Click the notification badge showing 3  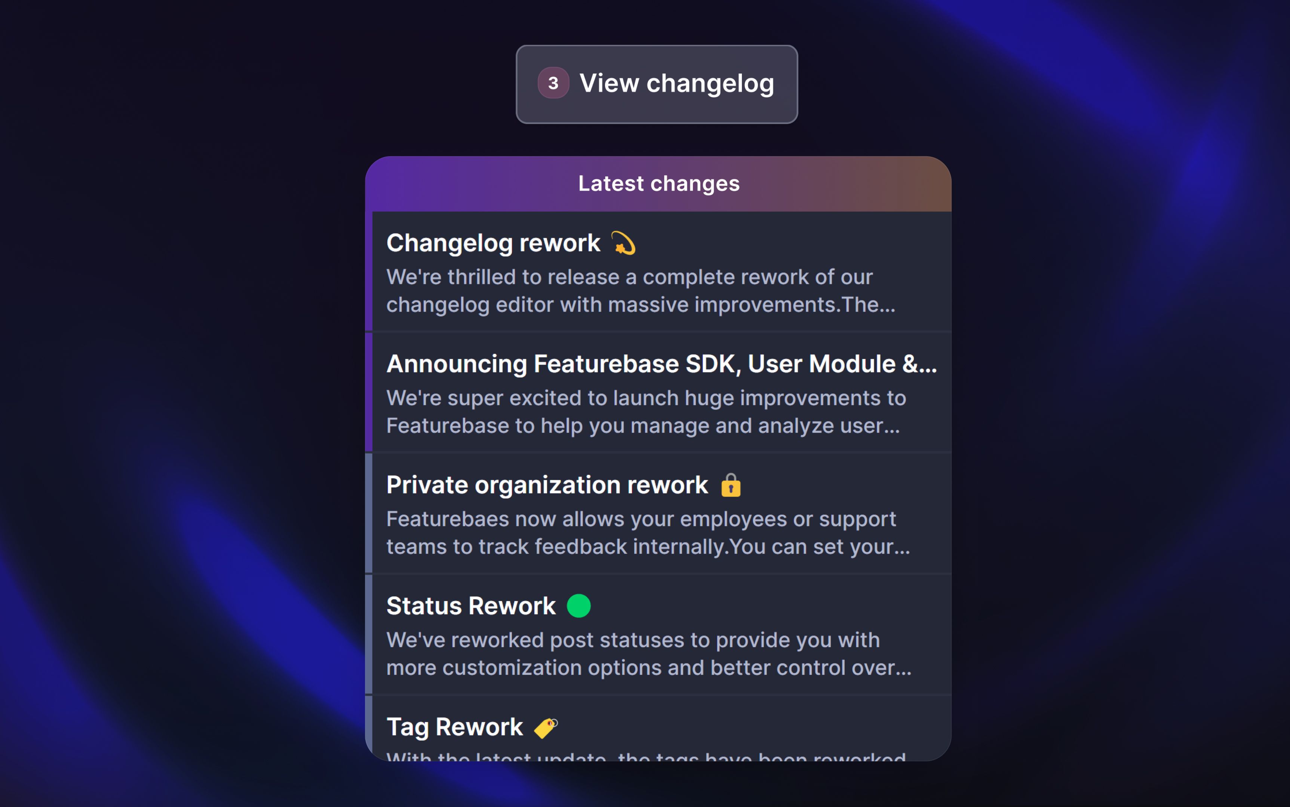click(553, 83)
